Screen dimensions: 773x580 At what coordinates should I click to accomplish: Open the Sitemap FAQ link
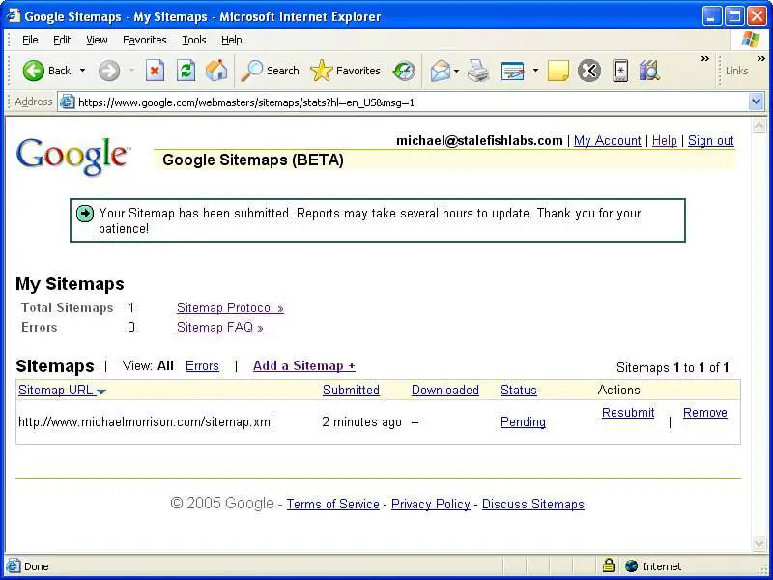(220, 327)
